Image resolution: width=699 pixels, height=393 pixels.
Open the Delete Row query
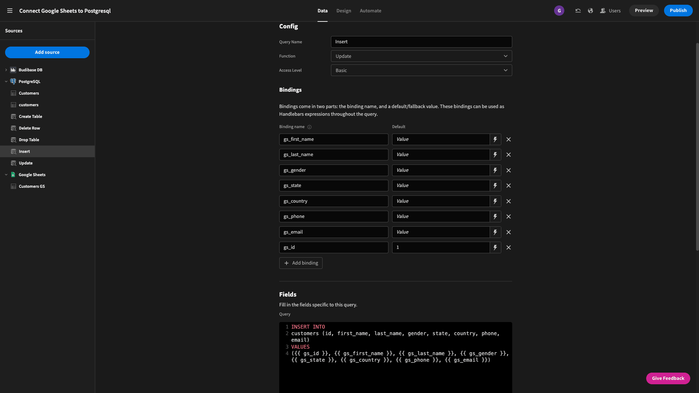[47, 128]
